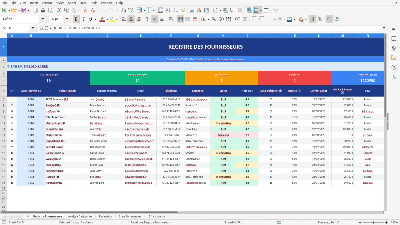Open Find and Replace
Screen dimensions: 400x225
tap(123, 10)
